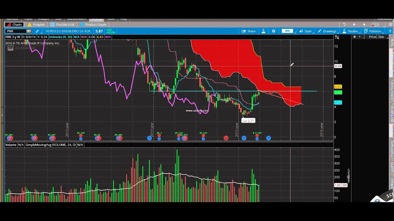Click the red phone conference call icon
394x221 pixels.
pos(226,138)
